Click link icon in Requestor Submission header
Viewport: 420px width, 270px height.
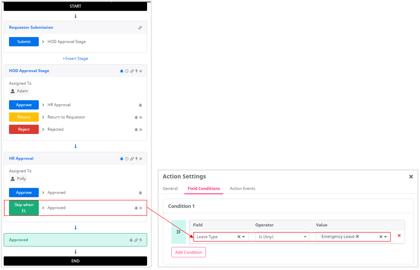(140, 28)
